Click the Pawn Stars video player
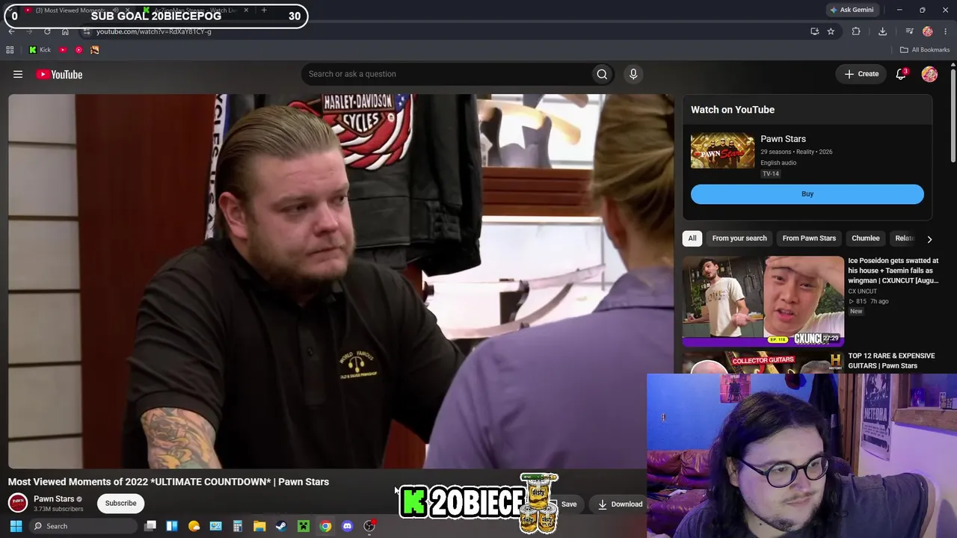The height and width of the screenshot is (538, 957). (341, 281)
